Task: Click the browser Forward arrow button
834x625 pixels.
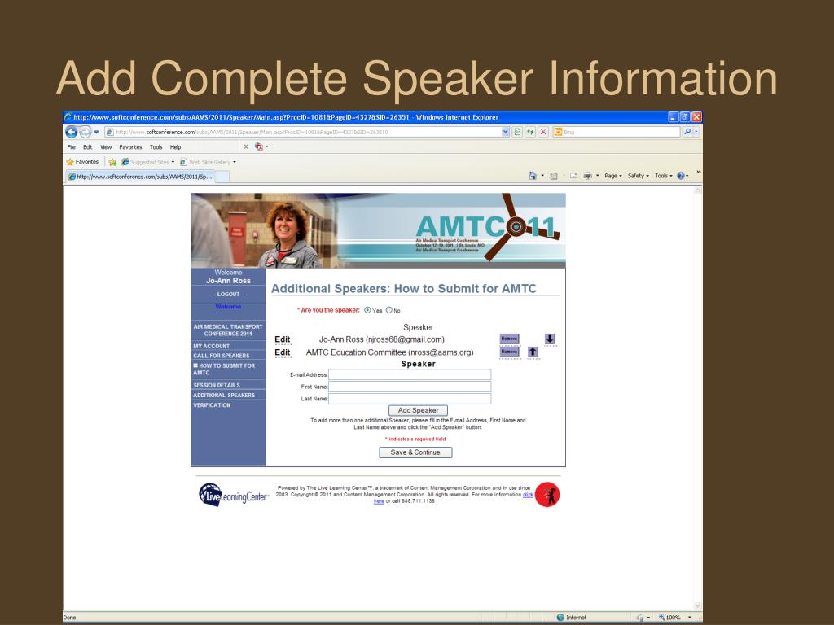Action: pos(85,132)
